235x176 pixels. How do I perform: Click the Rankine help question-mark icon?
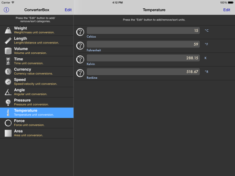[x=80, y=73]
